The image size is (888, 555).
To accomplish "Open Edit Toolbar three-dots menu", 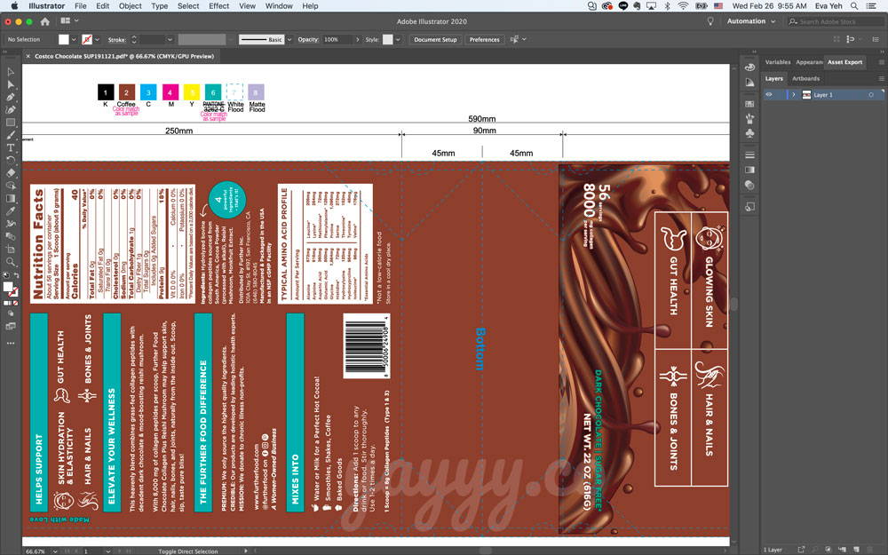I will tap(10, 343).
